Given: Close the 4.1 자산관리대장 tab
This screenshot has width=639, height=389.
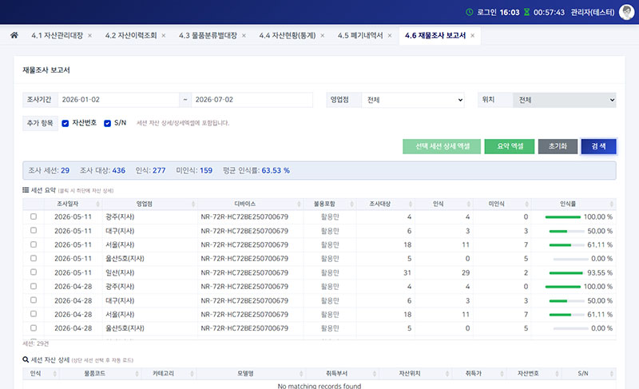Looking at the screenshot, I should (x=89, y=36).
